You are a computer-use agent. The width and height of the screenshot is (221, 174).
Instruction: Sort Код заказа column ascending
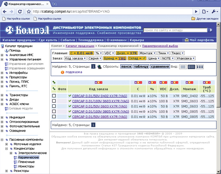[x=96, y=83]
